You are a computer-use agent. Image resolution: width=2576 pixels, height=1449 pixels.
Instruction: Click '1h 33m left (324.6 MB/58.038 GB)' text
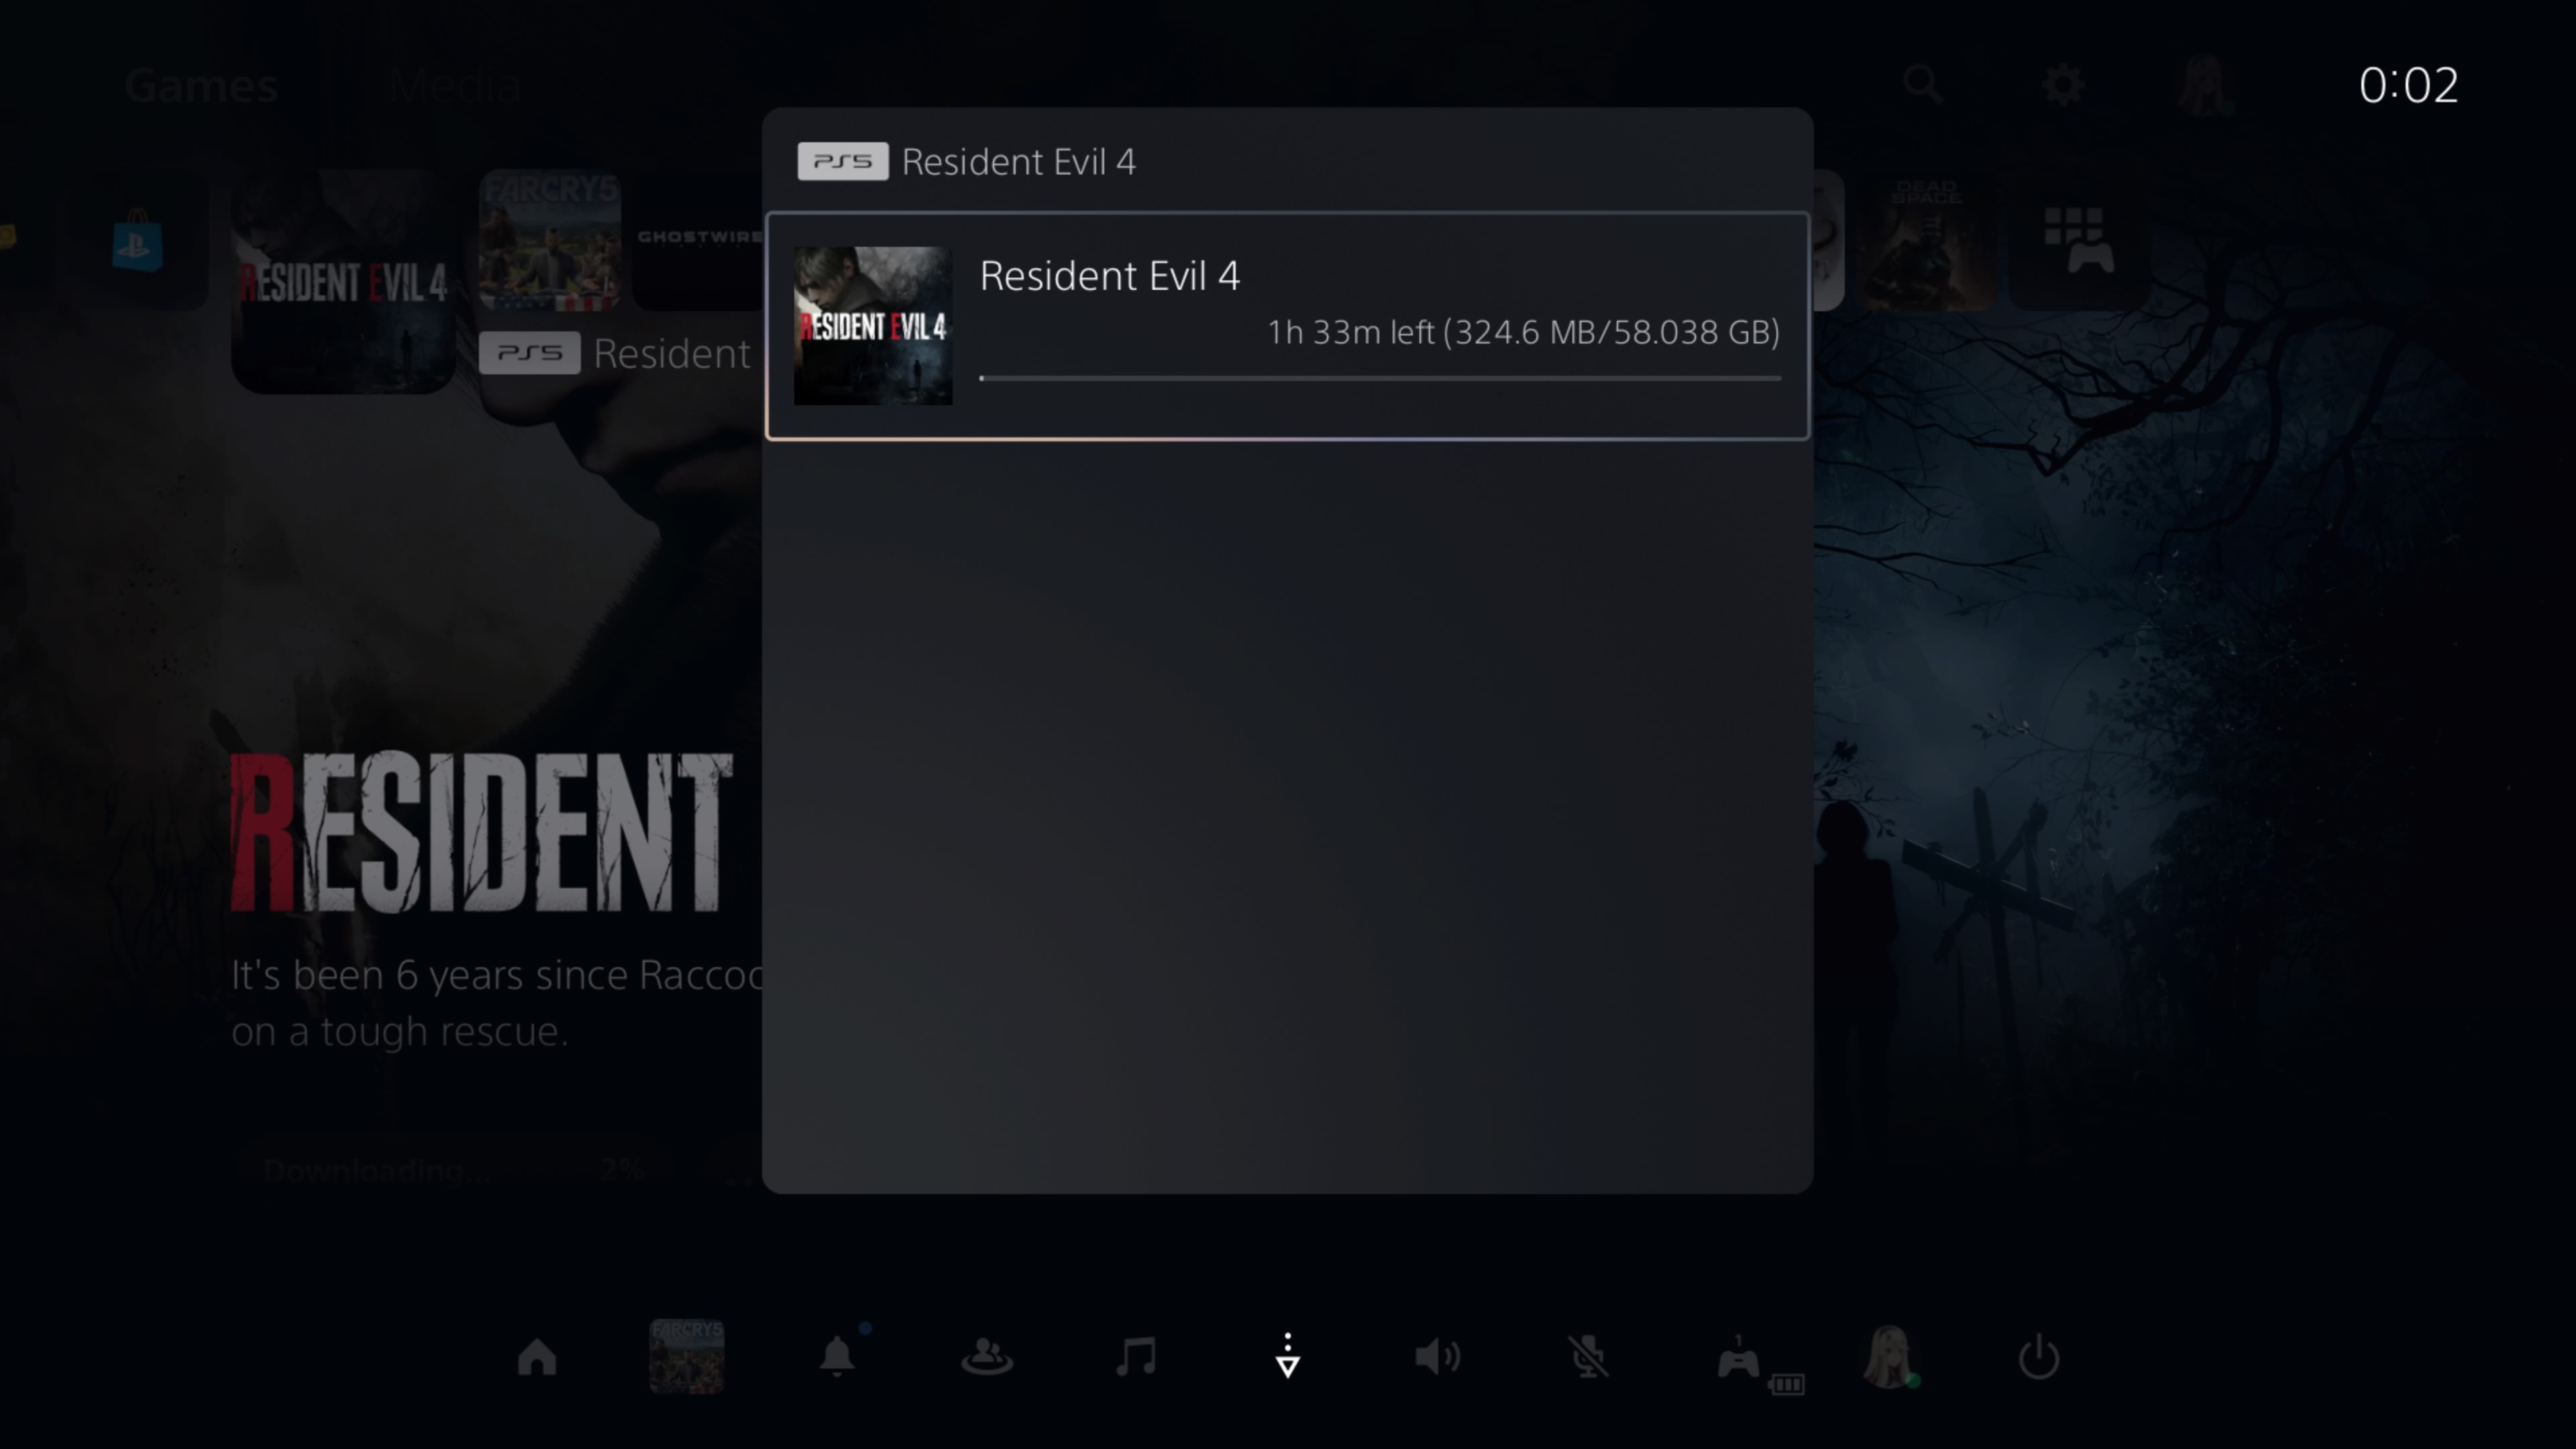click(x=1524, y=332)
